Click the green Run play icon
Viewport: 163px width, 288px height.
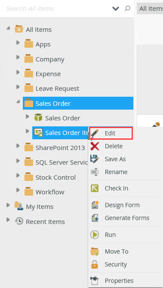pyautogui.click(x=95, y=235)
